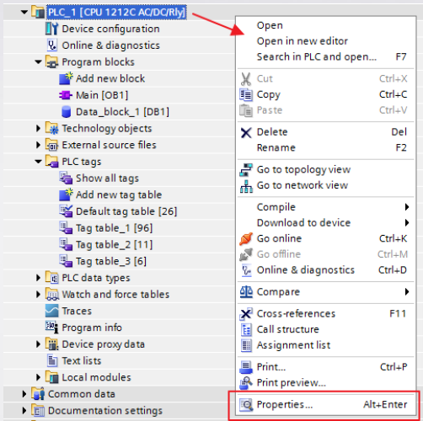Expand the Documentation settings node
Screen dimensions: 423x421
[x=24, y=410]
